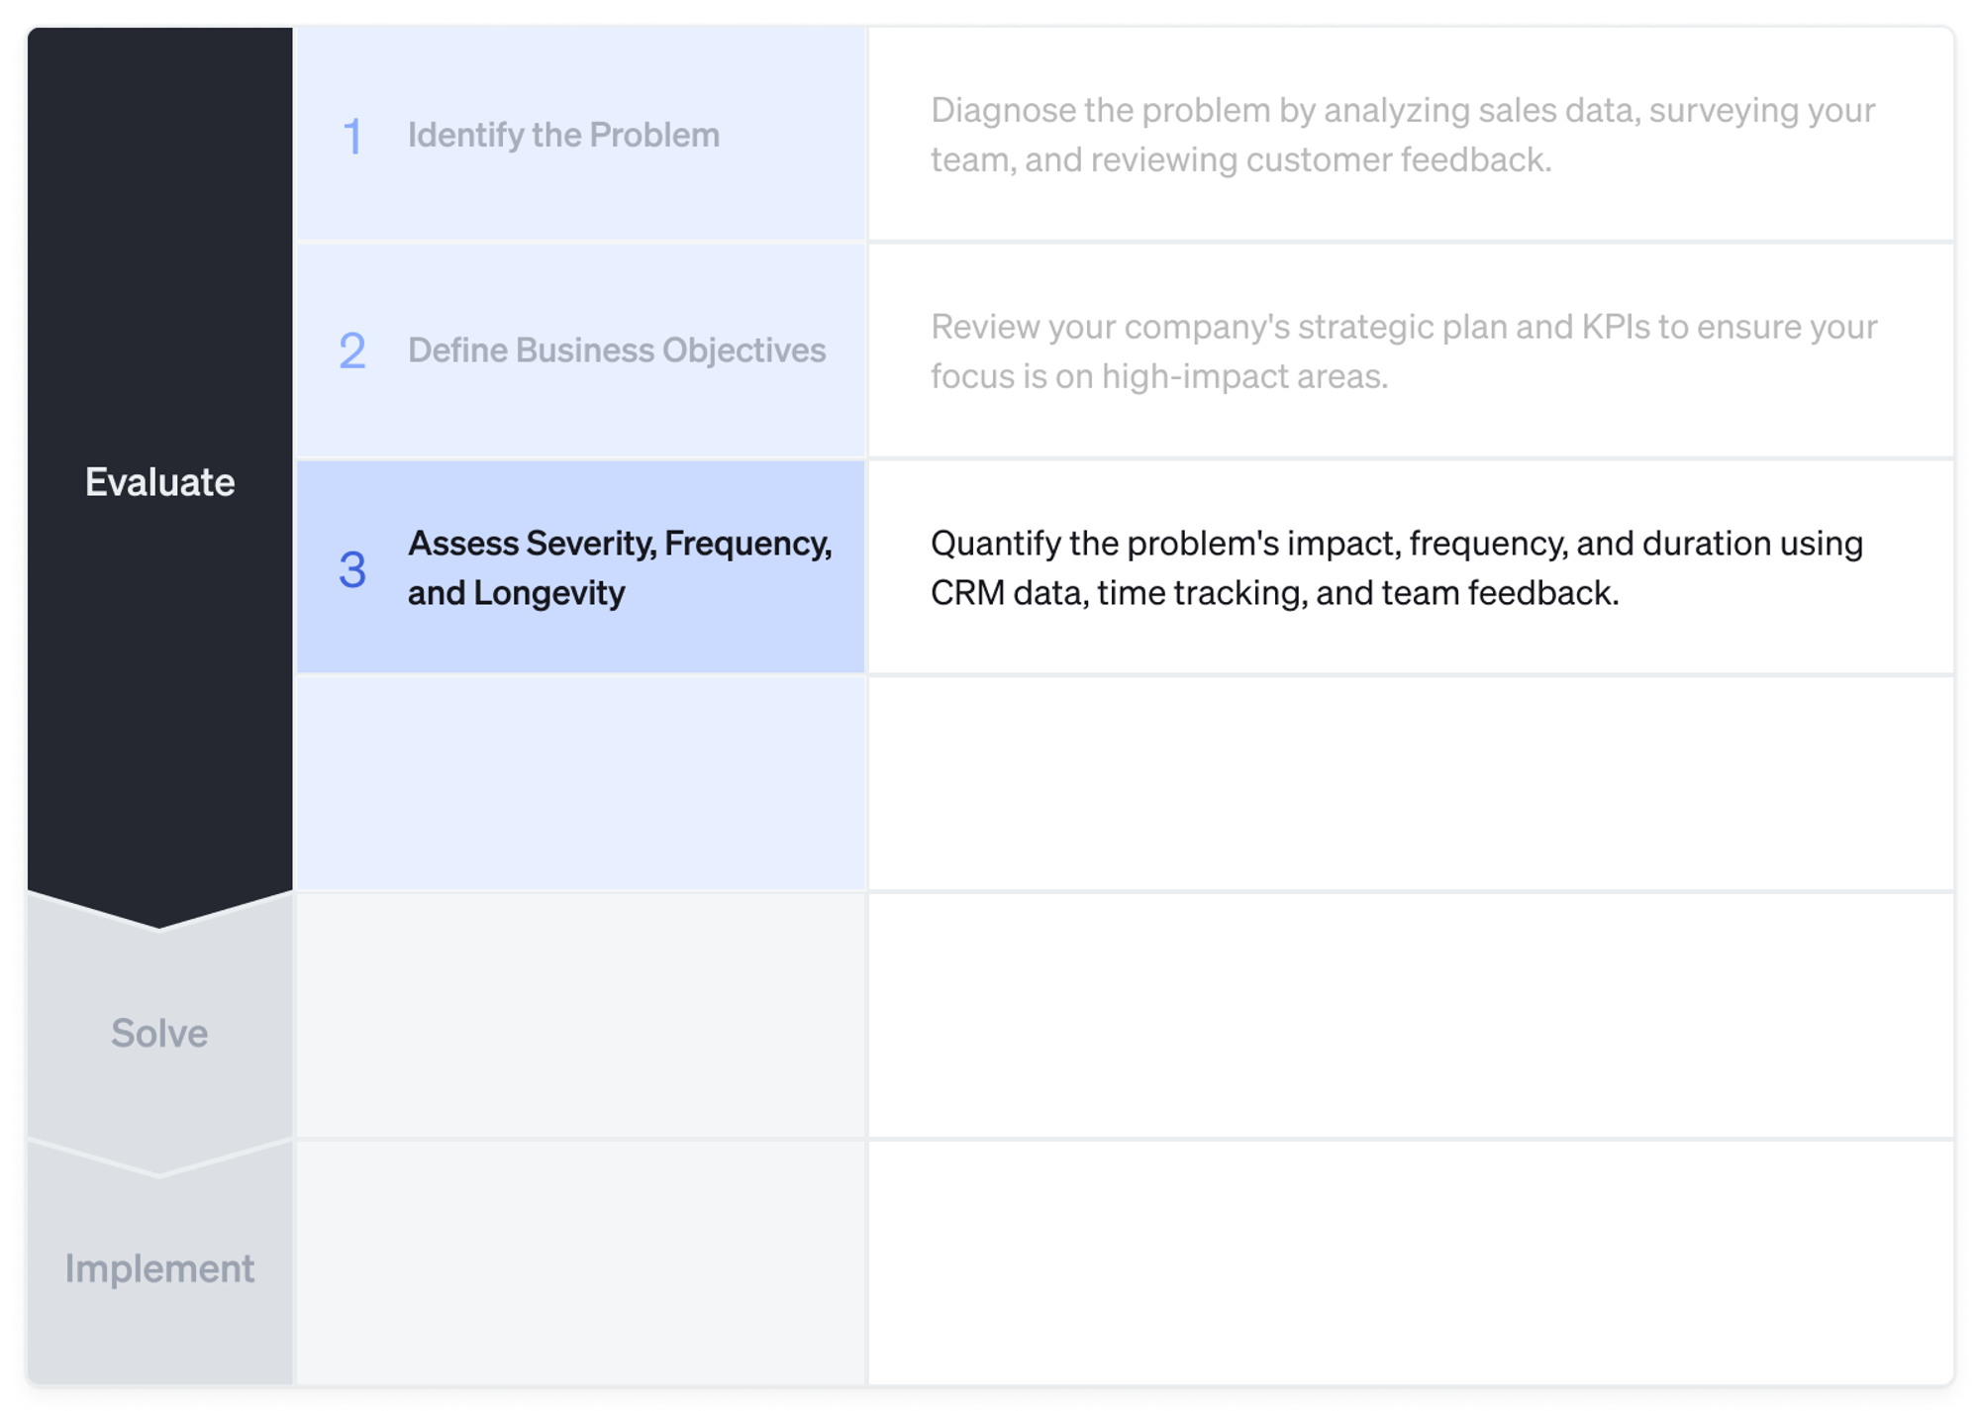Click the description about quantifying problem's impact
Screen dimensions: 1980x1411
tap(1396, 567)
